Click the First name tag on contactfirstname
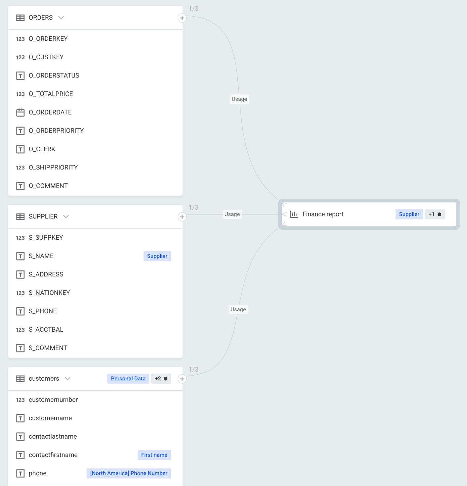This screenshot has height=486, width=467. click(154, 455)
